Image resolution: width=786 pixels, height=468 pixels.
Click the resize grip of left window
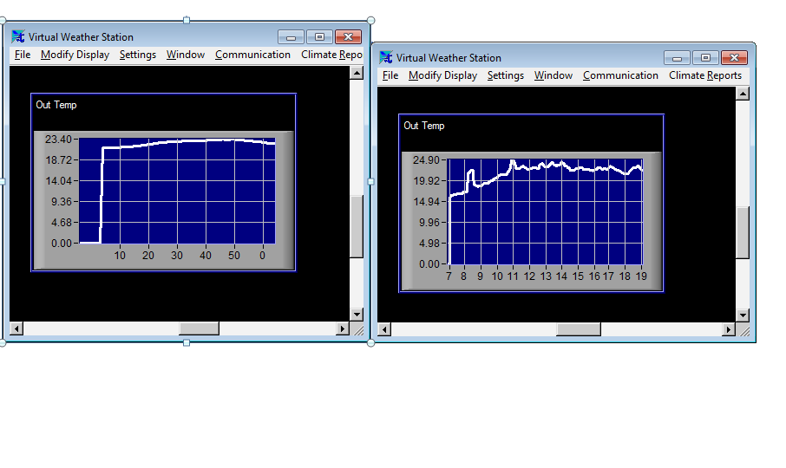[x=357, y=330]
